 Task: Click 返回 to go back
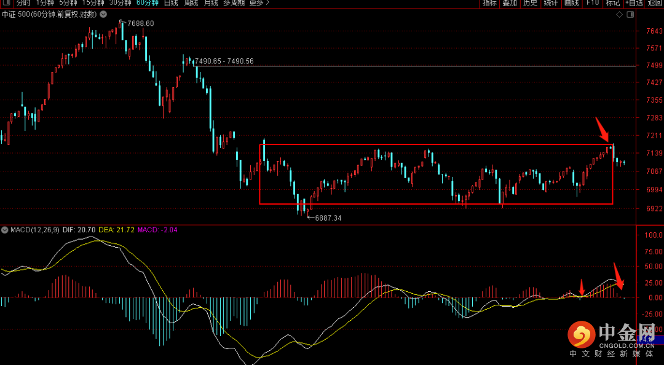pyautogui.click(x=655, y=3)
